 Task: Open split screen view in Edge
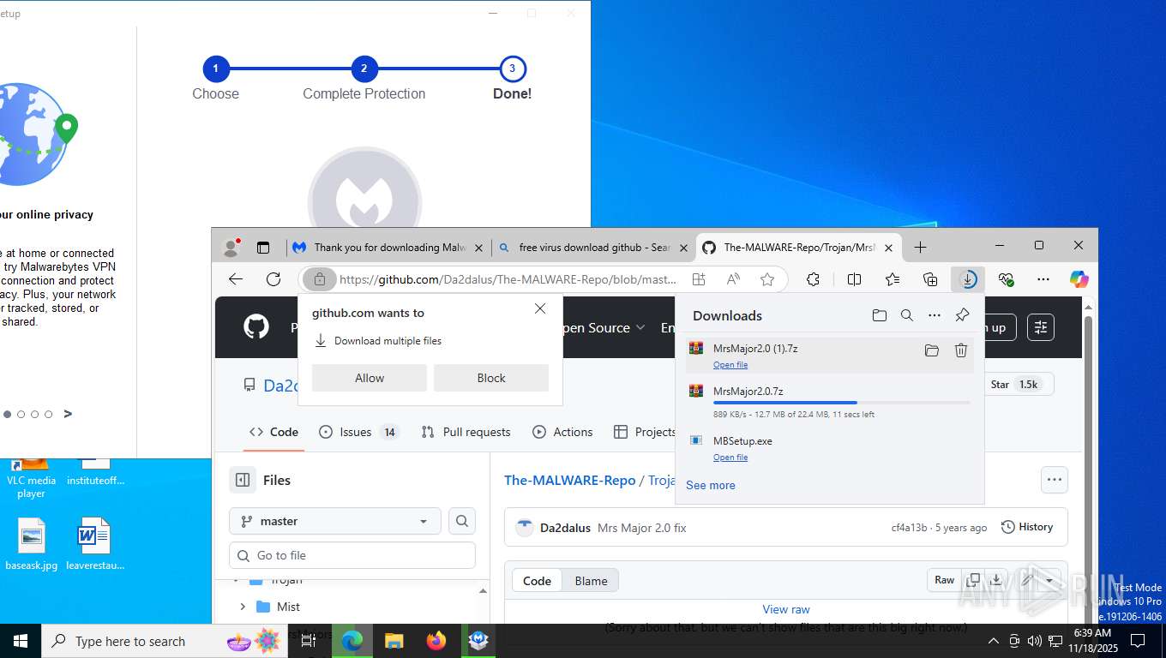pos(854,279)
